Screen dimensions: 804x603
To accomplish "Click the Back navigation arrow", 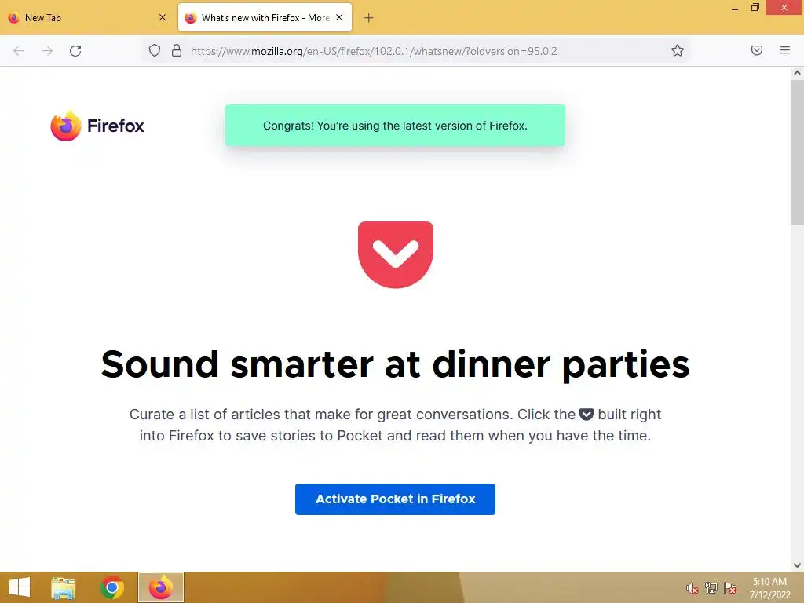I will pyautogui.click(x=19, y=51).
